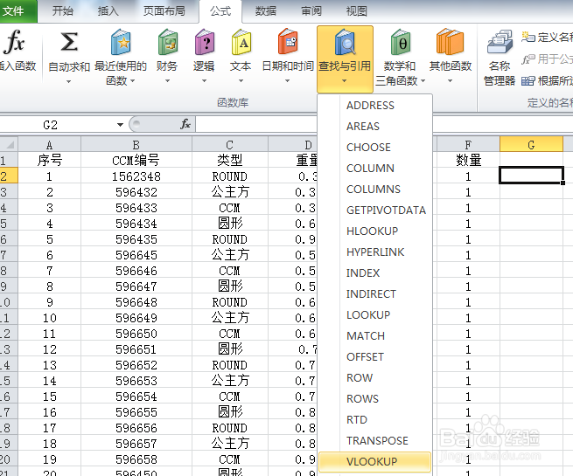Select VLOOKUP from the function list

pos(374,461)
